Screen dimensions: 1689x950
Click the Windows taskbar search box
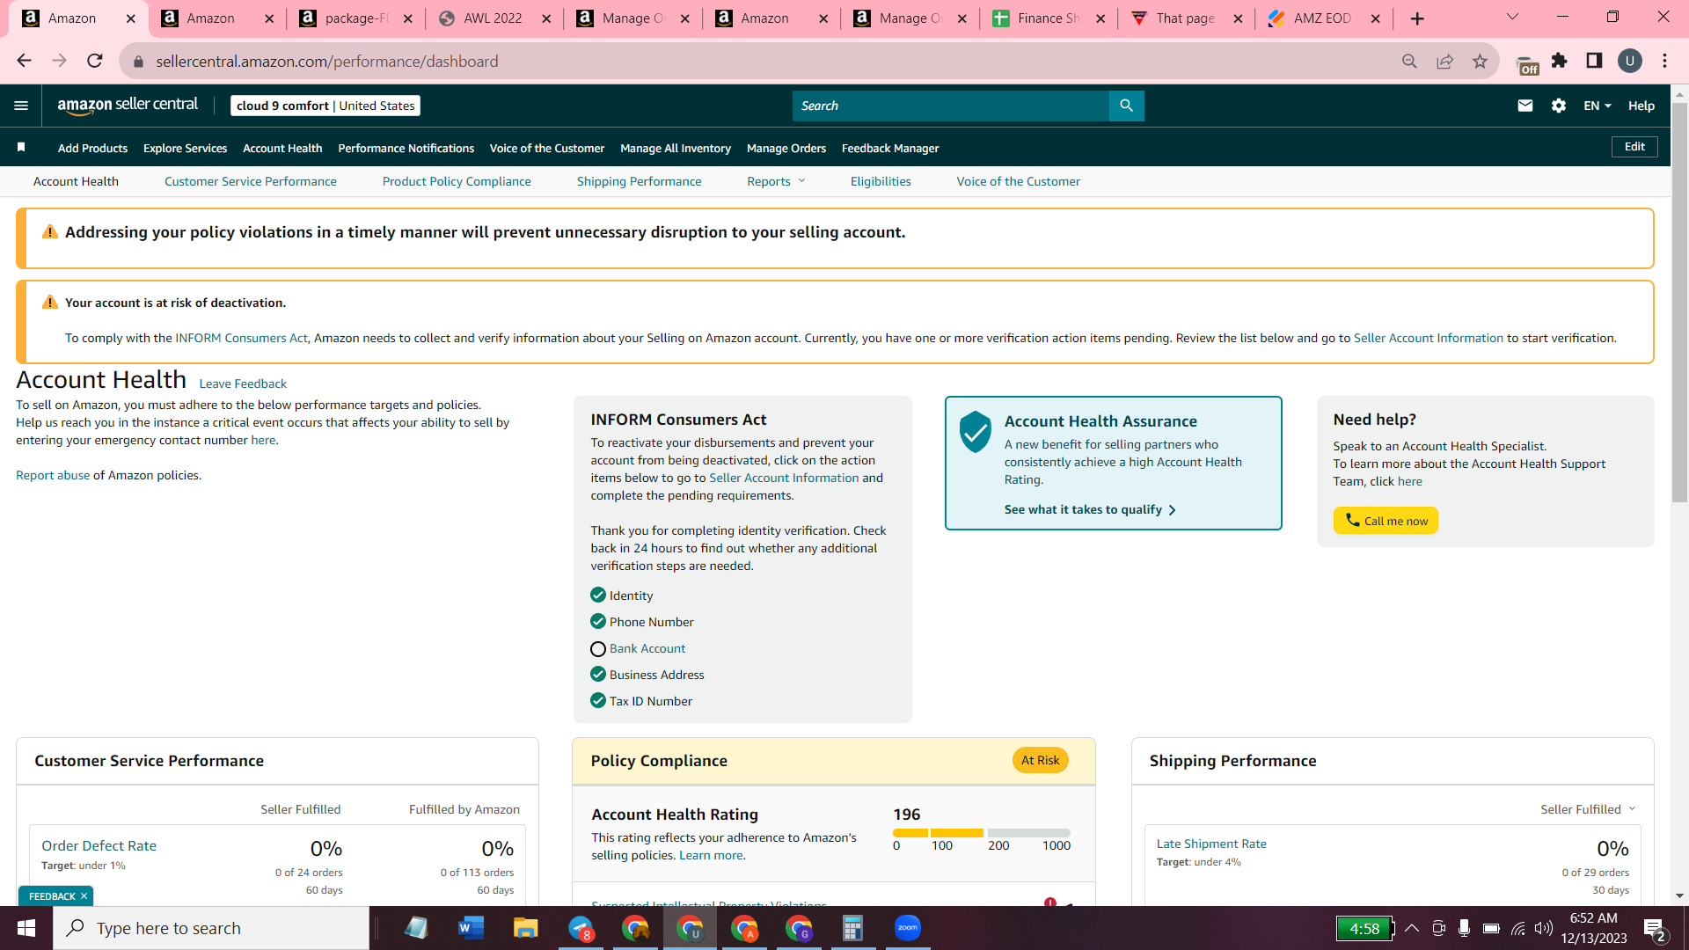(211, 928)
